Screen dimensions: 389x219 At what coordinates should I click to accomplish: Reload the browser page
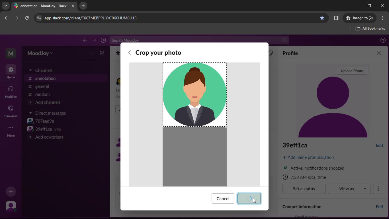(x=27, y=18)
